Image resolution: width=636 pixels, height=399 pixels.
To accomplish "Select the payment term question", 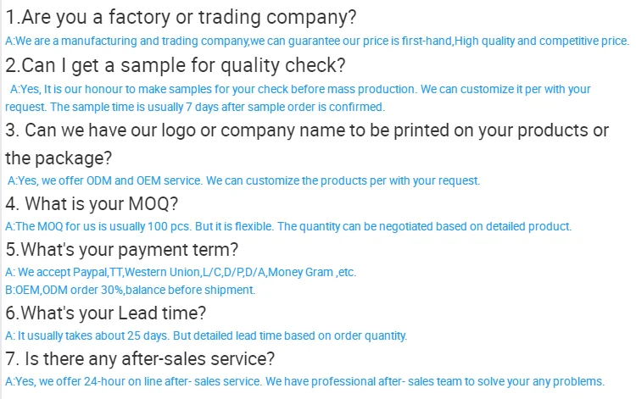I will point(121,250).
